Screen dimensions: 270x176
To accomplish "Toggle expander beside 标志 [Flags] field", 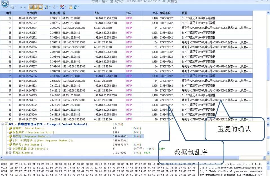I will pos(6,152).
